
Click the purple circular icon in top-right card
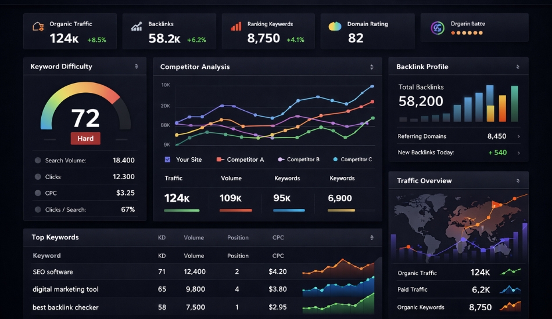coord(438,28)
